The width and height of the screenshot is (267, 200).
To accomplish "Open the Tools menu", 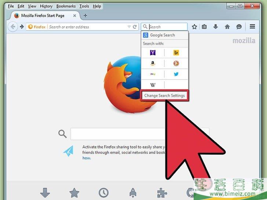I will [x=84, y=6].
